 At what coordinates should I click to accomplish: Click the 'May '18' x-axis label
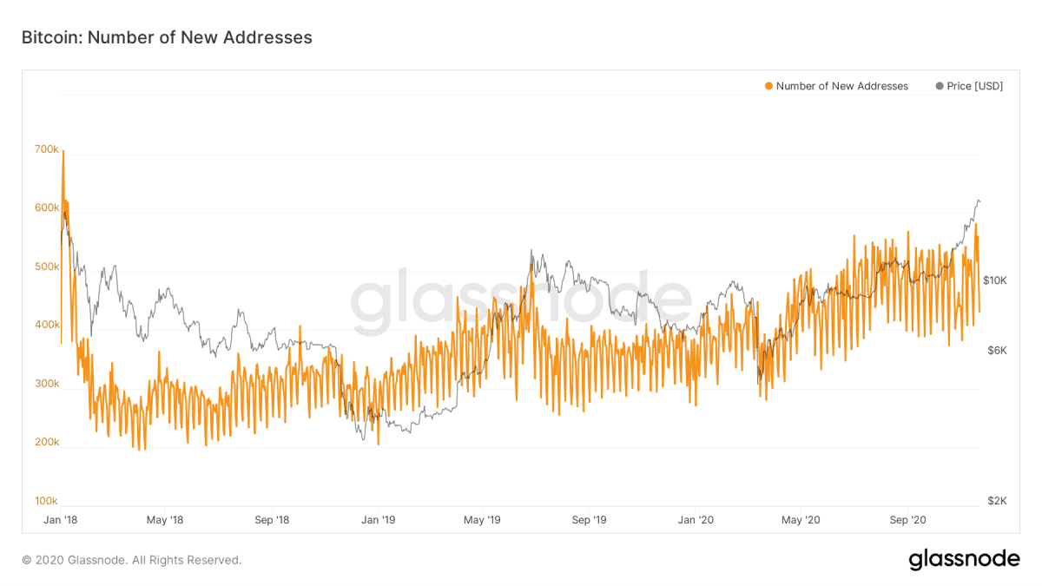pos(165,520)
